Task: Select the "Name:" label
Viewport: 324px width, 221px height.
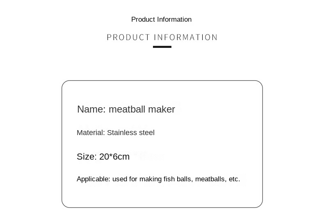Action: point(91,109)
